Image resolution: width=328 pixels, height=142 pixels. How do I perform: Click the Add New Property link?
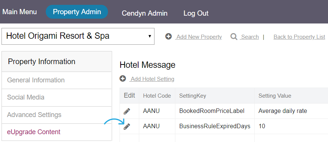click(x=198, y=37)
